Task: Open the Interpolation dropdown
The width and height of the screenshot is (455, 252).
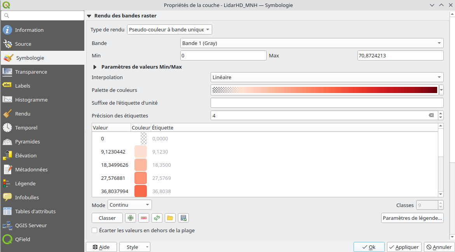Action: 326,77
